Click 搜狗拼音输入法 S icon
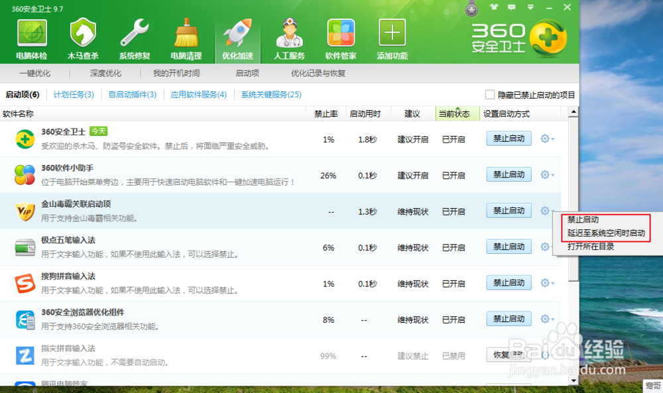Screen dimensions: 663x393 tap(25, 284)
